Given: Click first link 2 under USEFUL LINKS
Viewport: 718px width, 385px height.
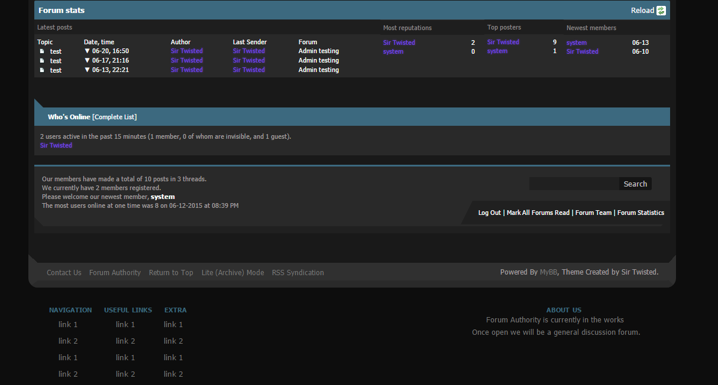Looking at the screenshot, I should (x=125, y=341).
